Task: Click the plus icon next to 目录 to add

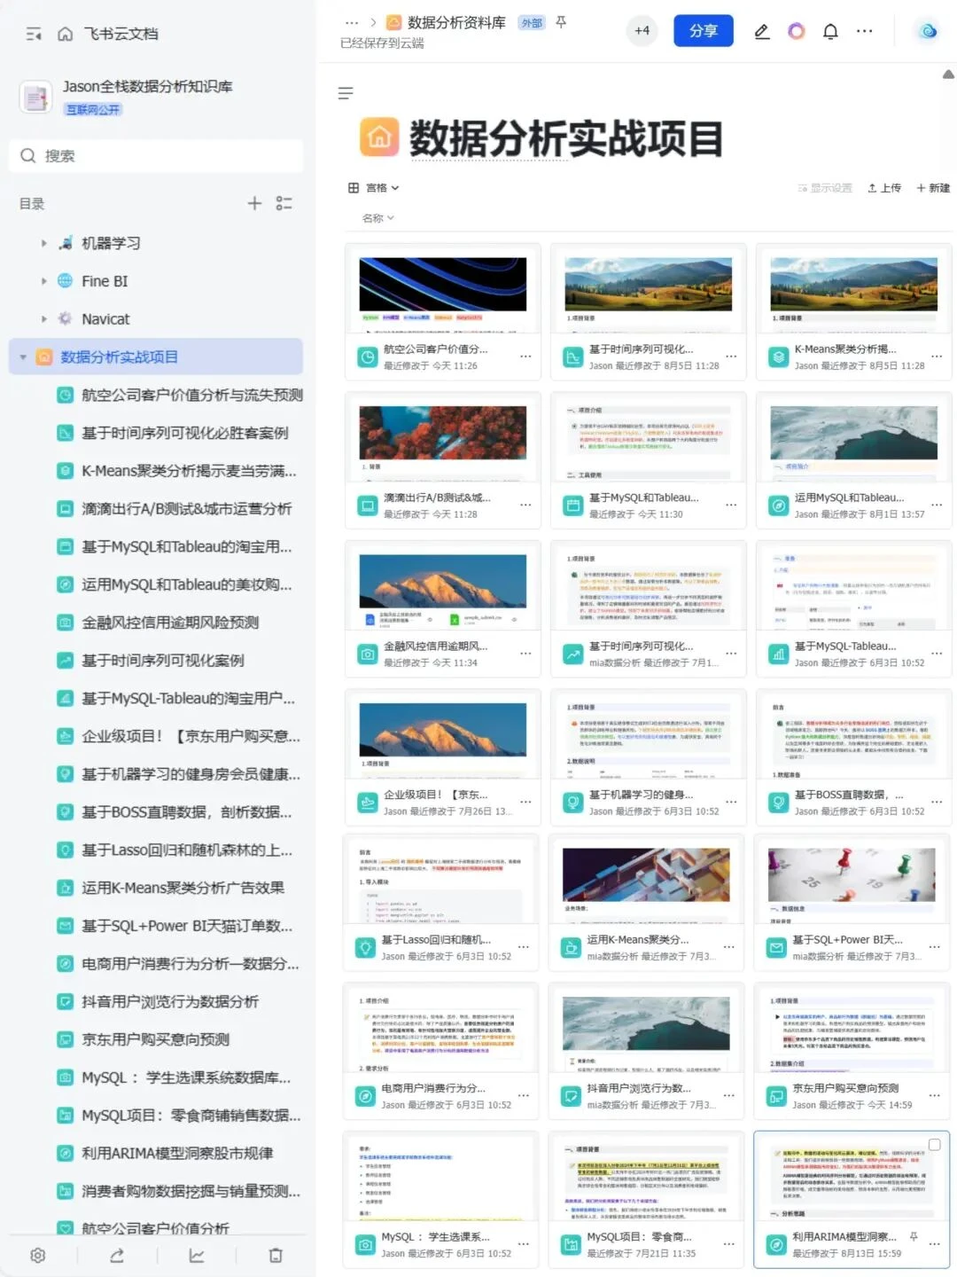Action: [x=254, y=203]
